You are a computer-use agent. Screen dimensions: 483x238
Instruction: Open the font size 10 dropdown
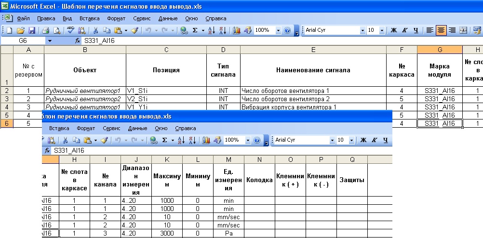pos(382,30)
